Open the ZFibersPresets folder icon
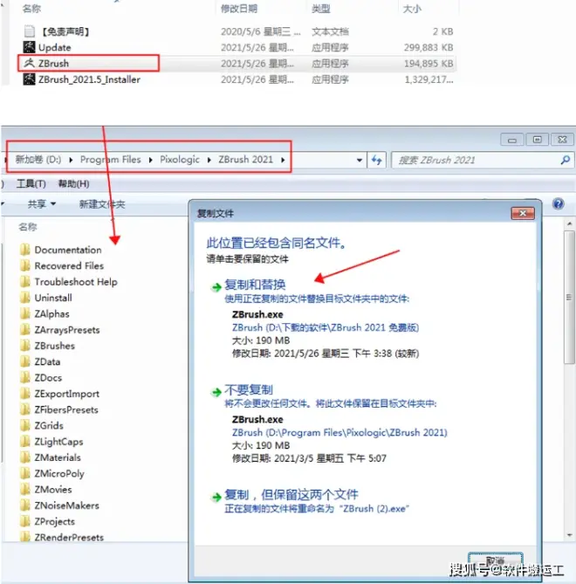The width and height of the screenshot is (576, 584). pos(25,409)
